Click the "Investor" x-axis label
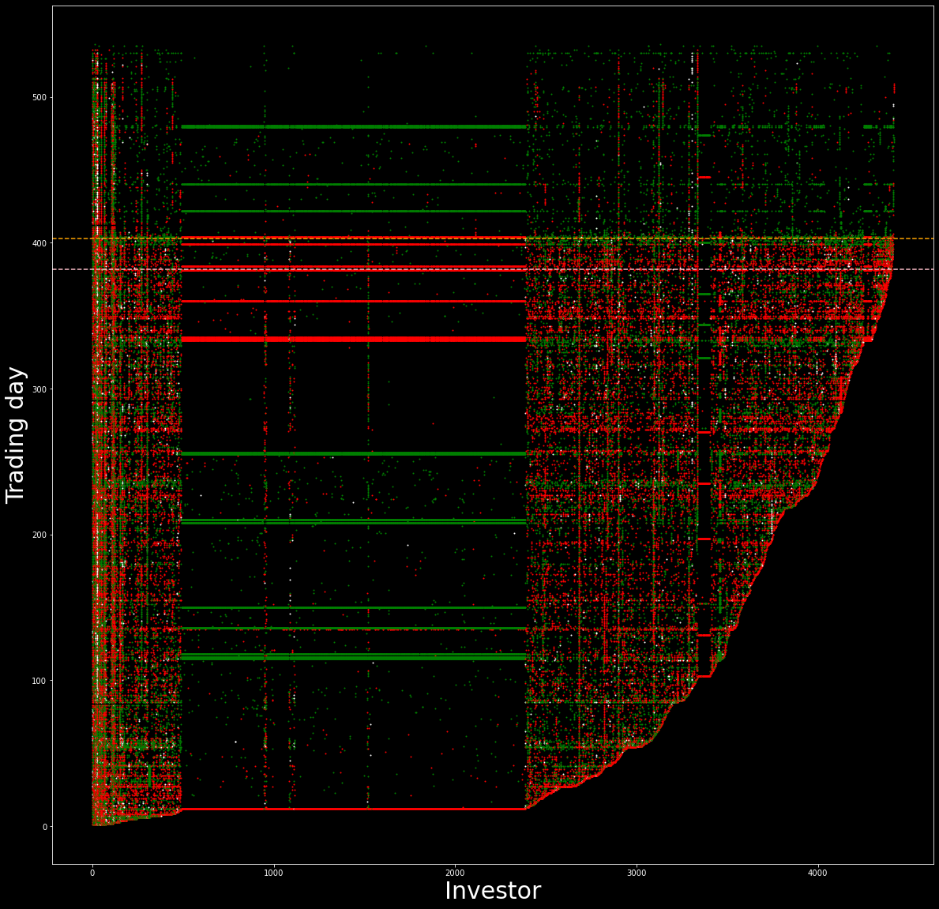The height and width of the screenshot is (909, 939). point(492,891)
